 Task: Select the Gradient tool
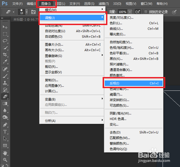[5, 103]
